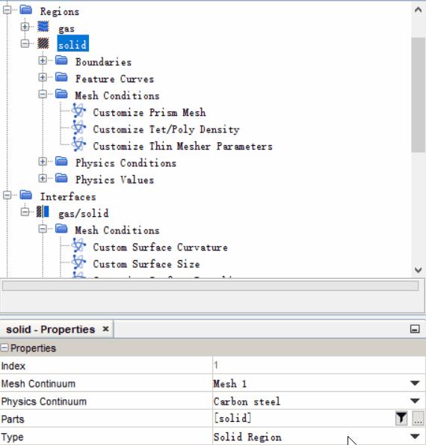The image size is (426, 445).
Task: Open the Type dropdown for Solid Region
Action: (x=415, y=436)
